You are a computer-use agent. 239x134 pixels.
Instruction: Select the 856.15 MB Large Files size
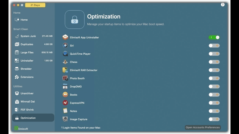point(47,53)
